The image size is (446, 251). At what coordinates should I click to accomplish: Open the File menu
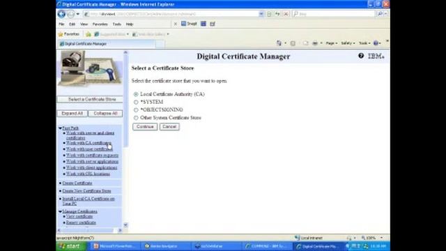pyautogui.click(x=61, y=24)
